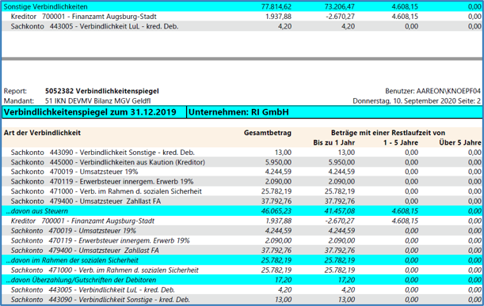Select heading 'Verbindlichkeitenspiegel zum 31.12.2019'
Image resolution: width=484 pixels, height=306 pixels.
coord(90,111)
